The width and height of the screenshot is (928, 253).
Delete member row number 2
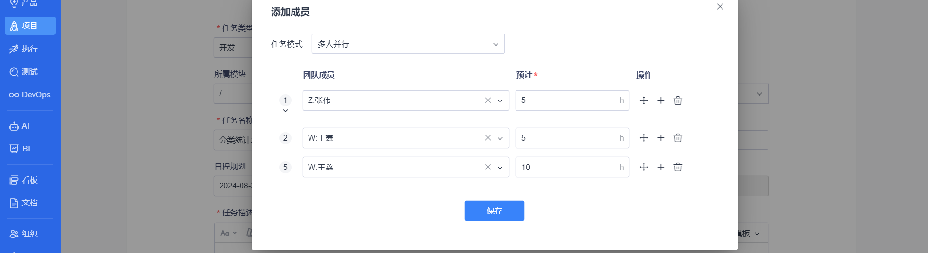(678, 138)
